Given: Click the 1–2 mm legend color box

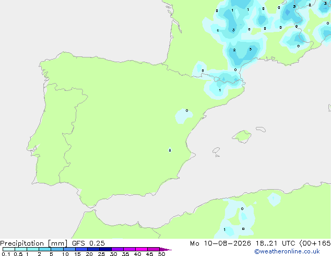Looking at the screenshot, I should [x=33, y=249].
